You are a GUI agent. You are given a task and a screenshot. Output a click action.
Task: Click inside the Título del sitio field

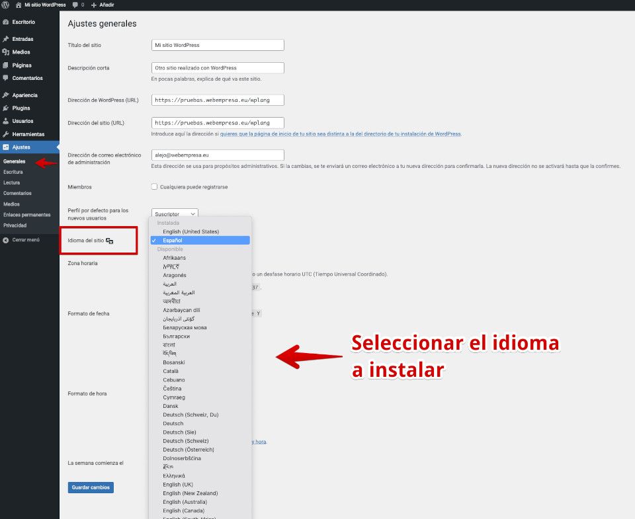tap(217, 45)
